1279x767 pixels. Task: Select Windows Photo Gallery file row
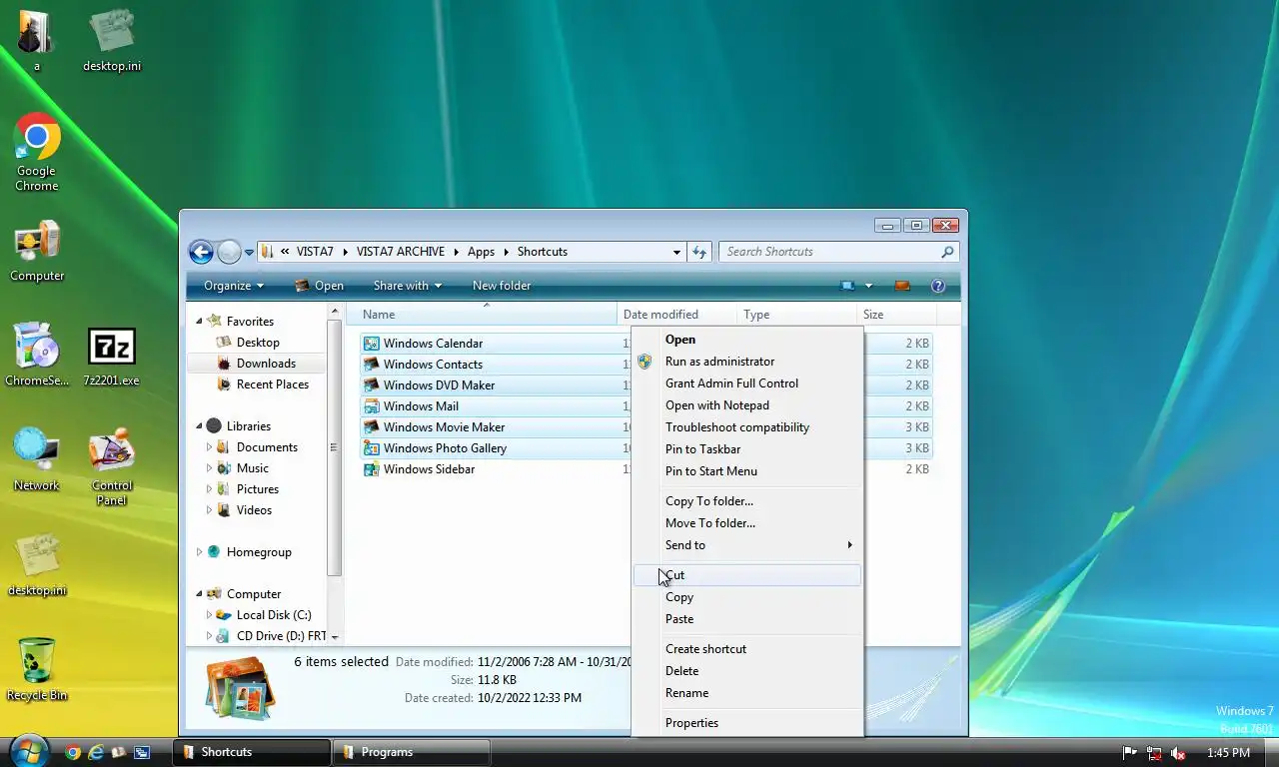click(x=645, y=448)
